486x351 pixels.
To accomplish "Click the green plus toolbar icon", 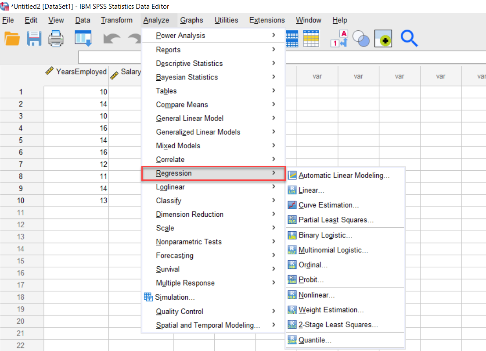I will 383,39.
